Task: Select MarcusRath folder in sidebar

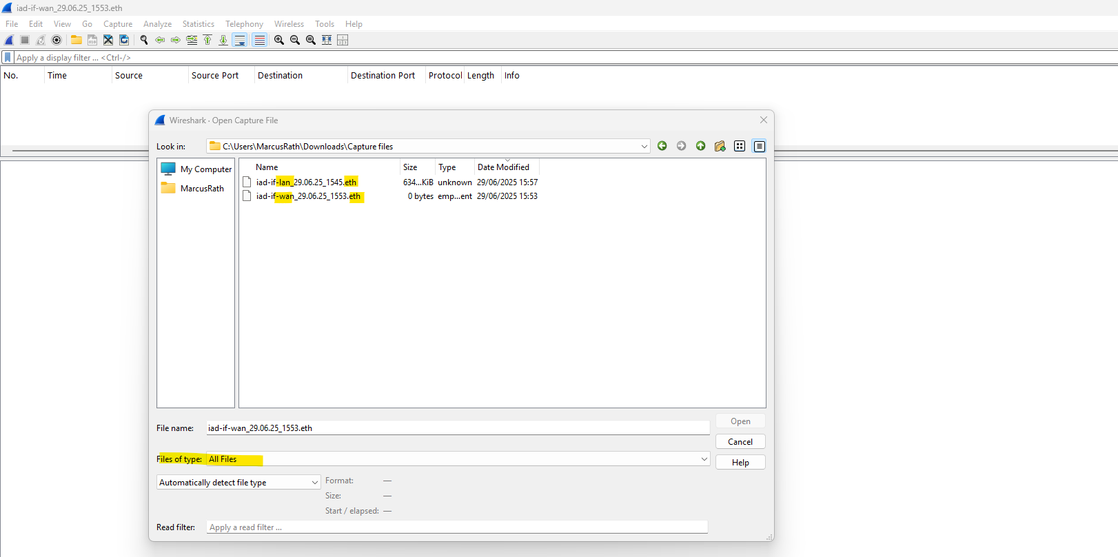Action: tap(193, 189)
